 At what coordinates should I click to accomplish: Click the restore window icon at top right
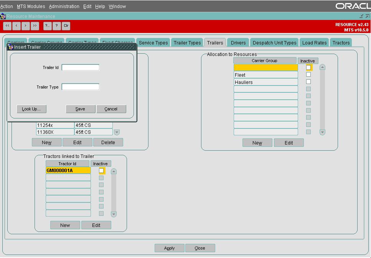point(367,16)
